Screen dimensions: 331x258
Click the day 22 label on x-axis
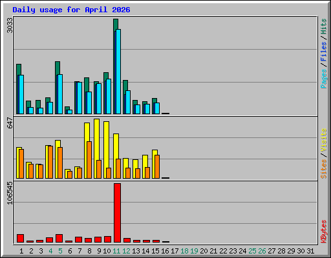(223, 251)
